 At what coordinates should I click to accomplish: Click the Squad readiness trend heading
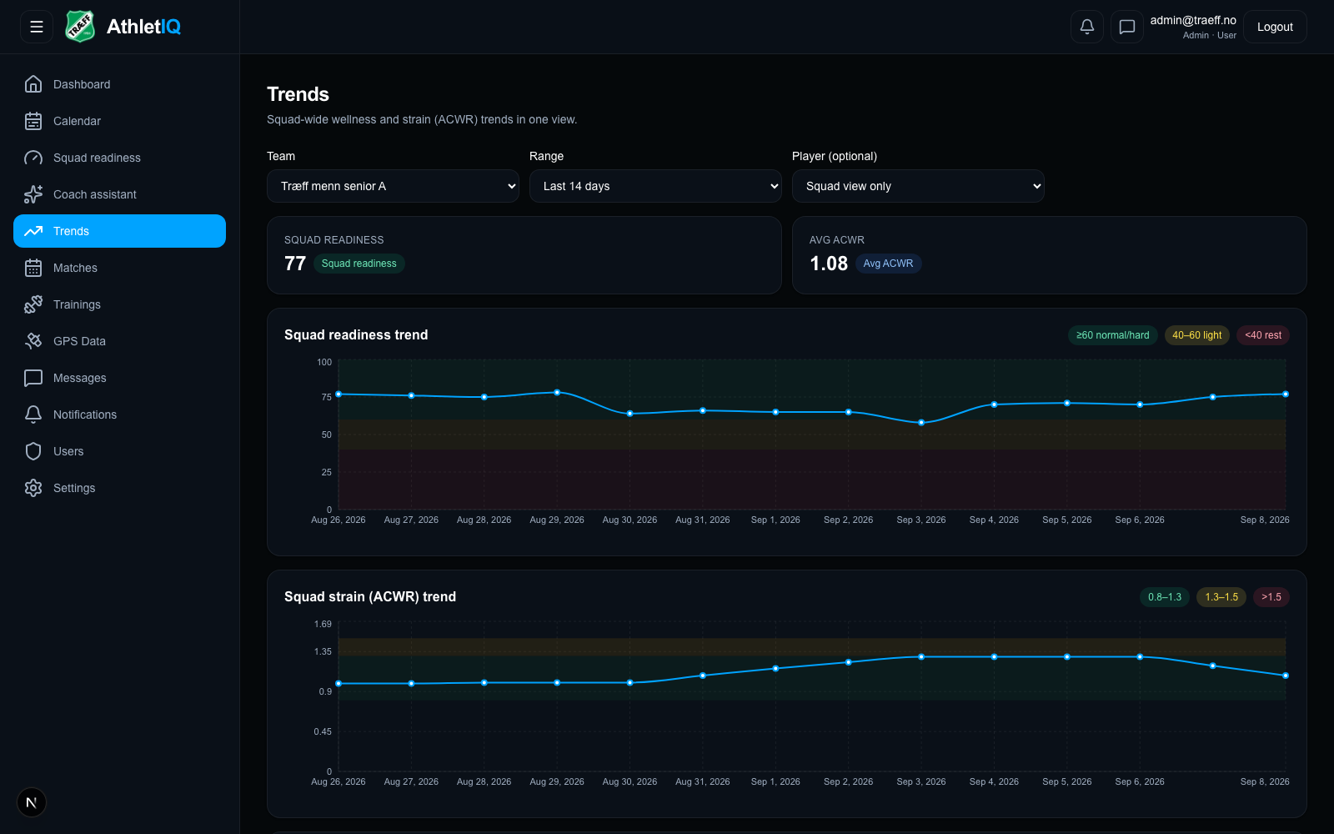point(356,334)
